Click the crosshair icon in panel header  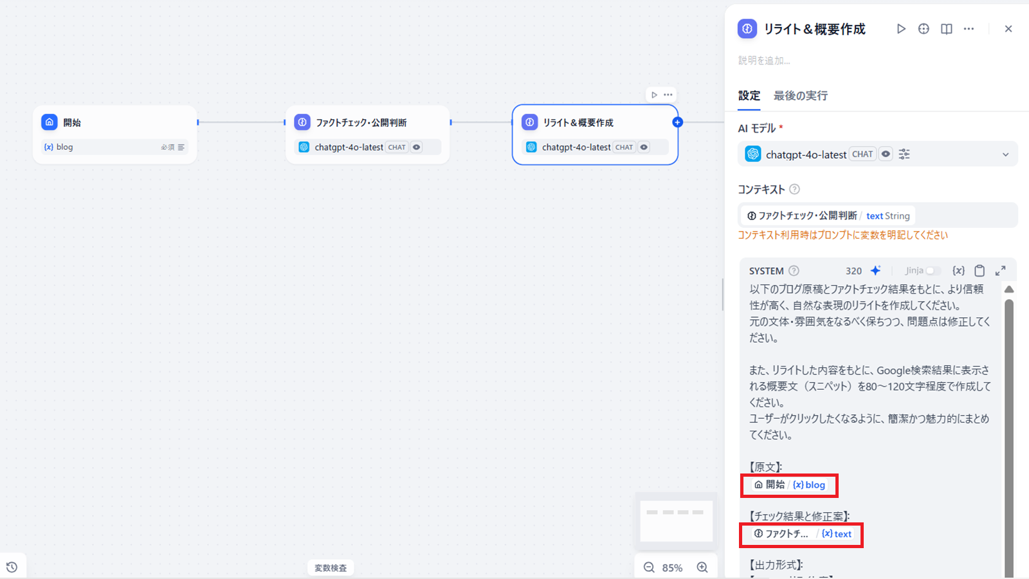pyautogui.click(x=924, y=29)
